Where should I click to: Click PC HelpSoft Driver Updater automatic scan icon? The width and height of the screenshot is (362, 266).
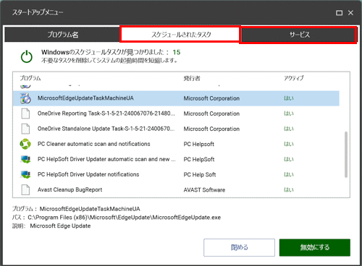25,159
